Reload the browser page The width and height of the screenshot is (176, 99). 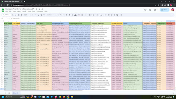click(8, 5)
